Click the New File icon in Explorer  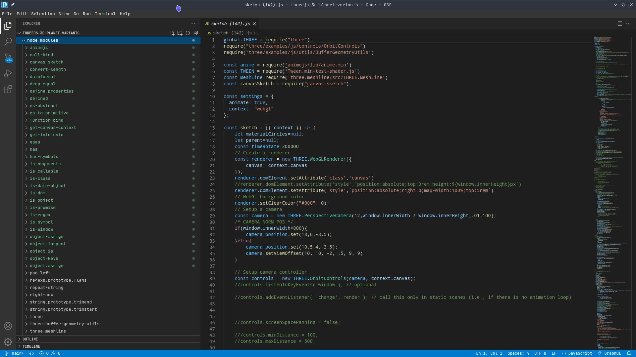[x=172, y=33]
